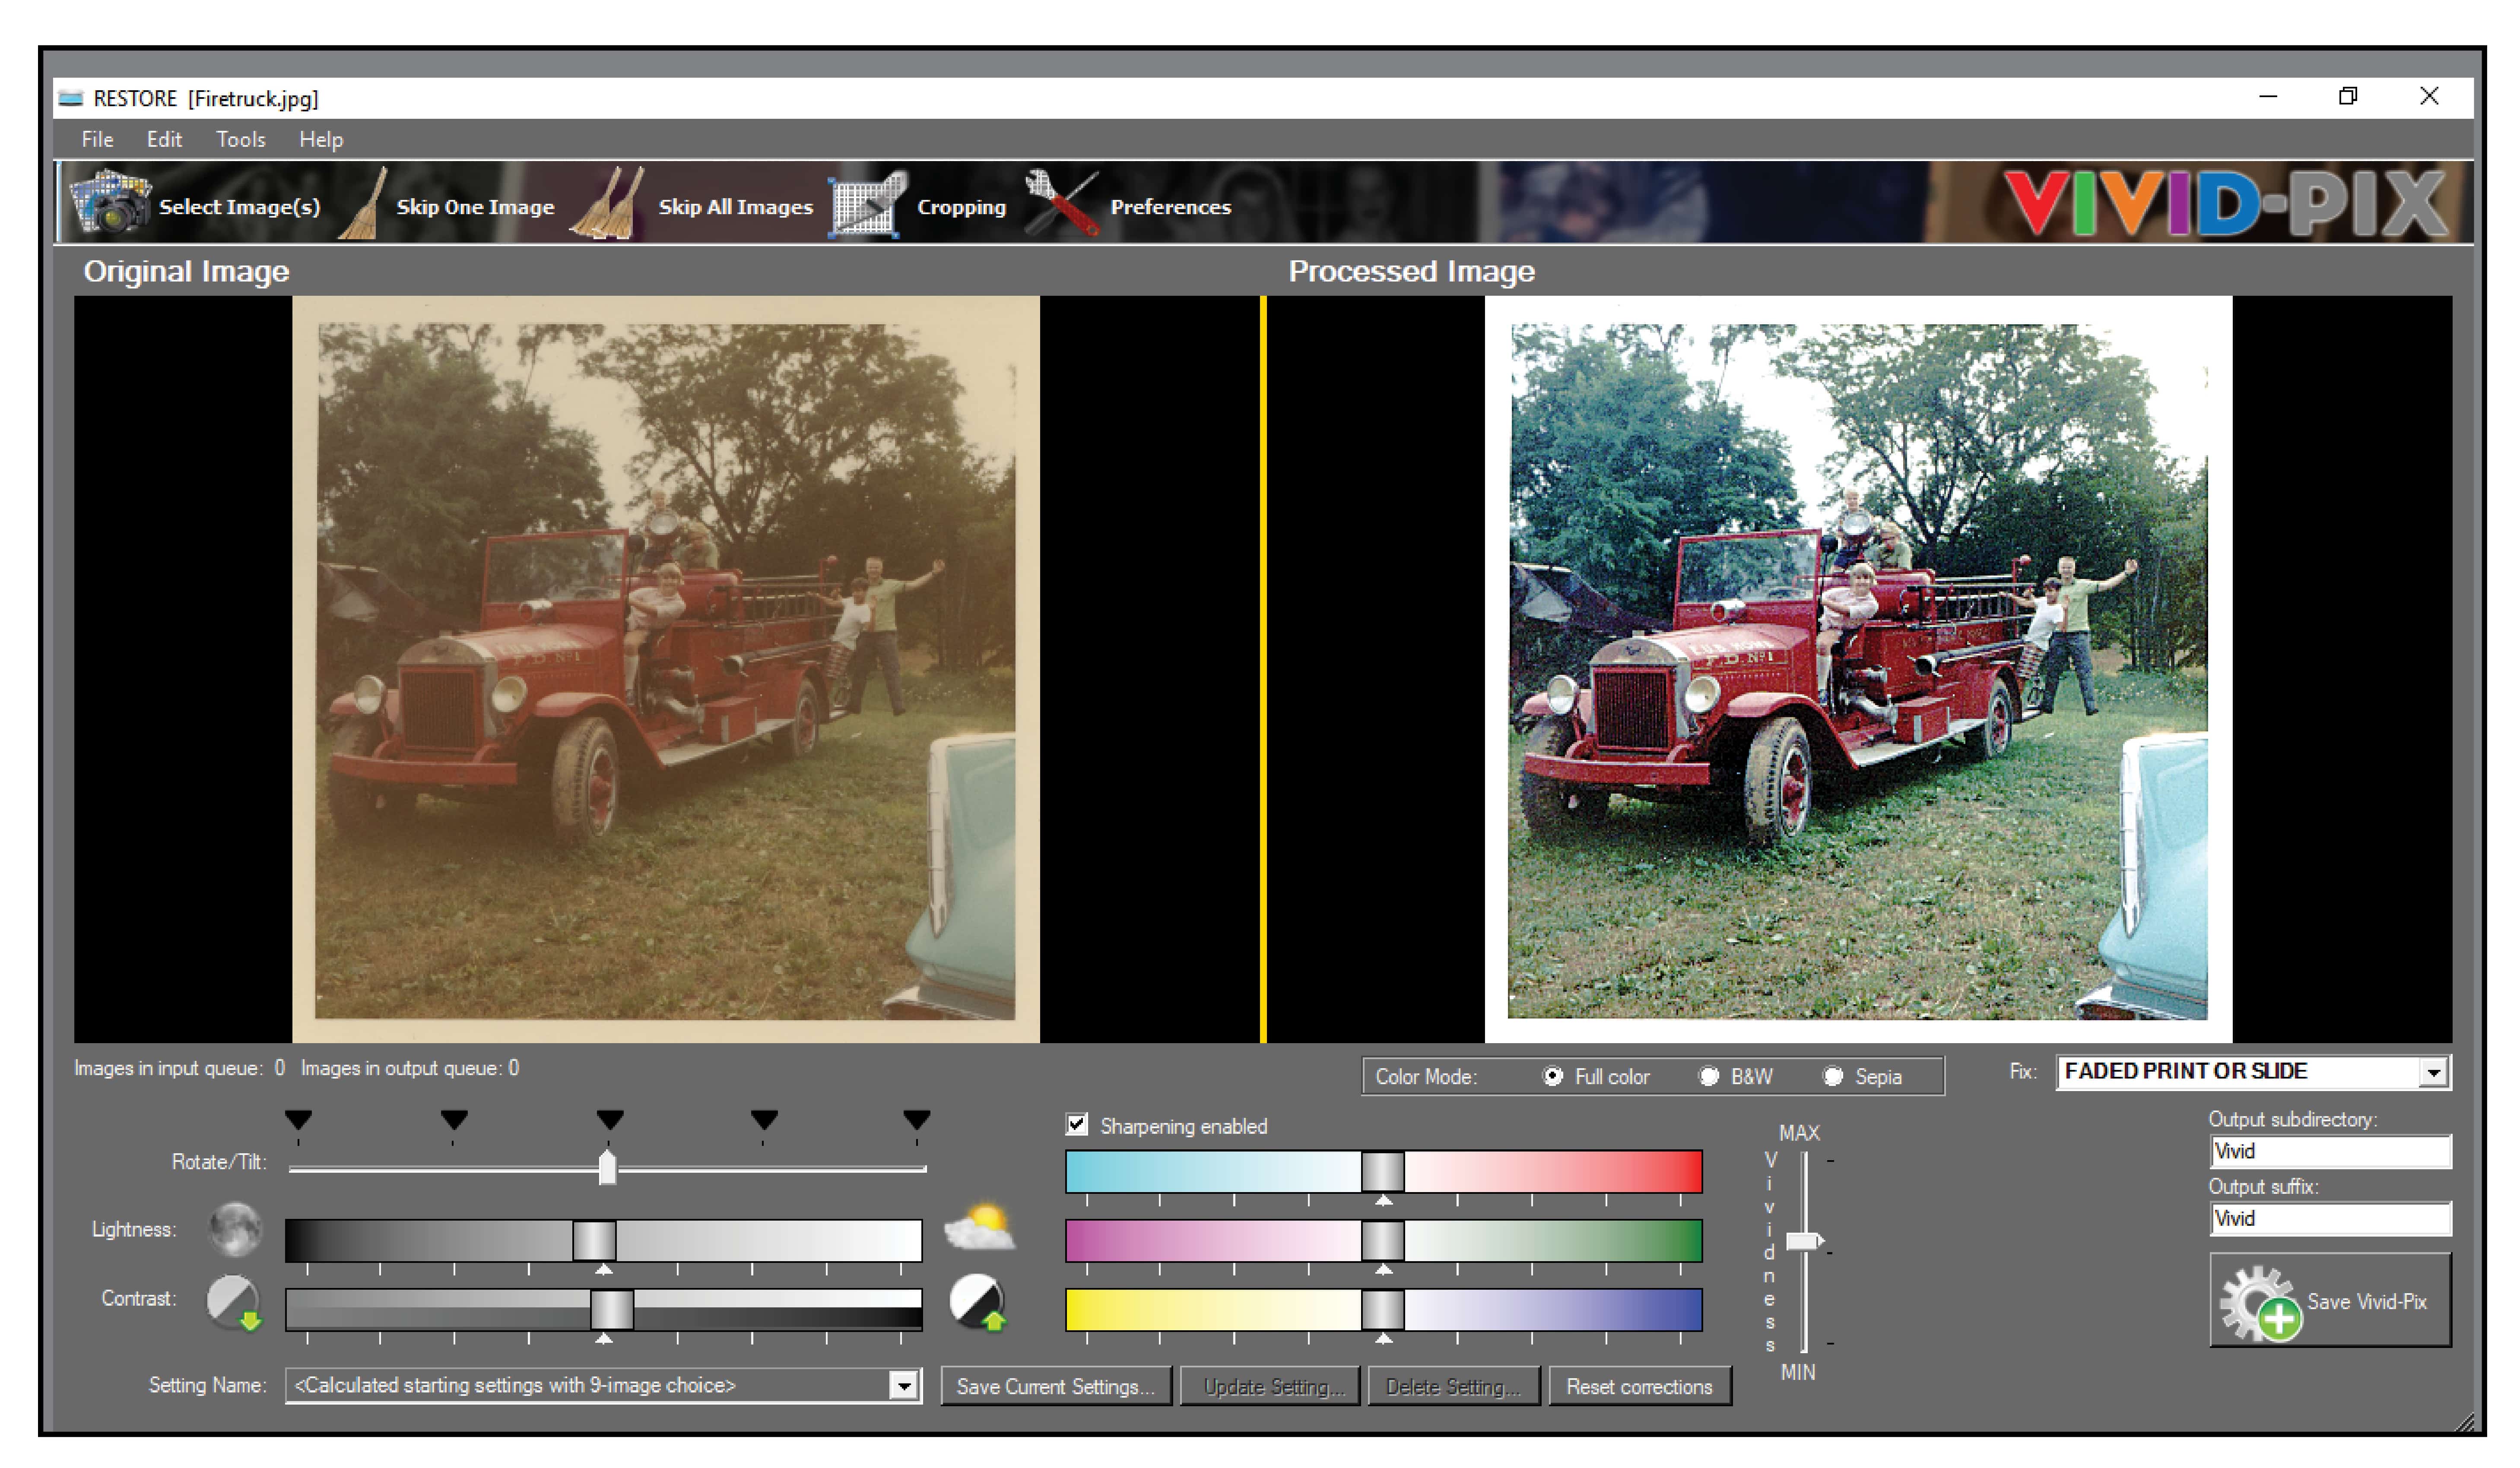Click the MIN label below Vividness

tap(1798, 1372)
